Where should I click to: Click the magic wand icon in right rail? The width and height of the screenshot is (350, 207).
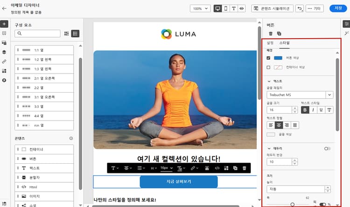[346, 33]
